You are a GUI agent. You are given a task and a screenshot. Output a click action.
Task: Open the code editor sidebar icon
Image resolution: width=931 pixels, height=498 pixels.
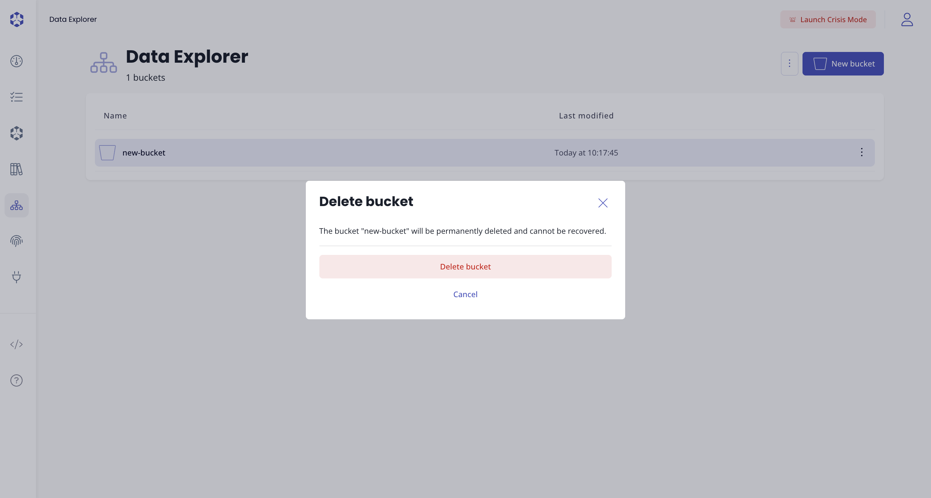point(17,344)
